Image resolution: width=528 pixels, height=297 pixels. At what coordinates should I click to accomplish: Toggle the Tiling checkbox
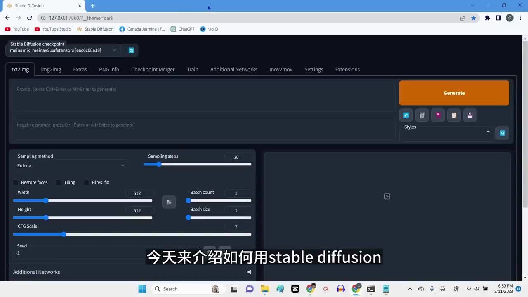(x=59, y=182)
